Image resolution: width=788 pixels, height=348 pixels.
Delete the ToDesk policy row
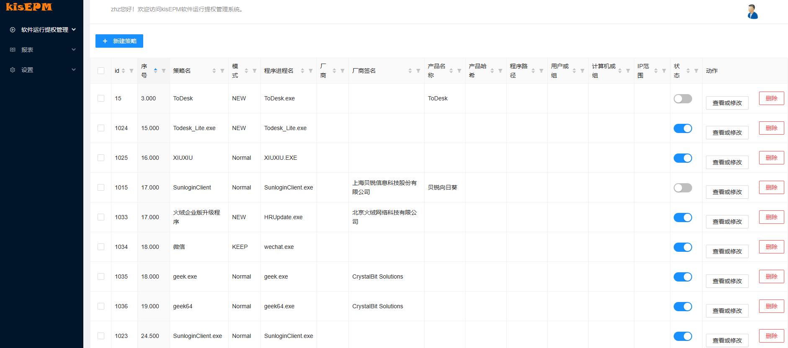tap(771, 98)
